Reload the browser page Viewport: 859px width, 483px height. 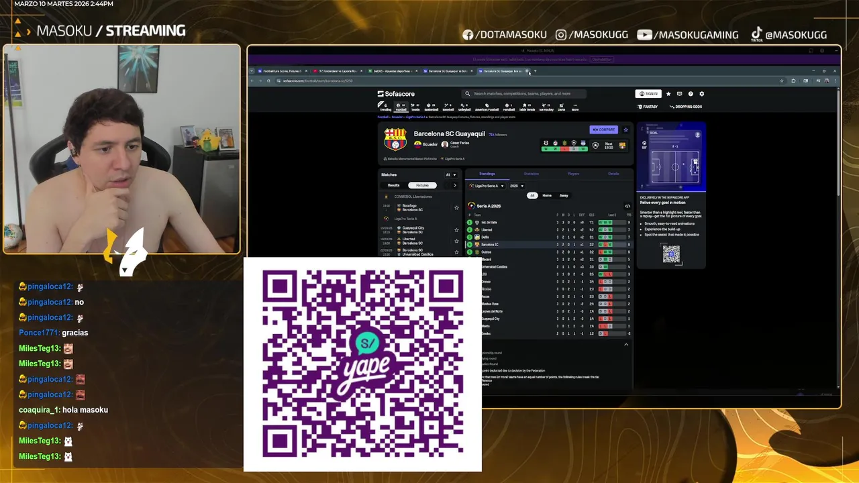click(x=268, y=80)
